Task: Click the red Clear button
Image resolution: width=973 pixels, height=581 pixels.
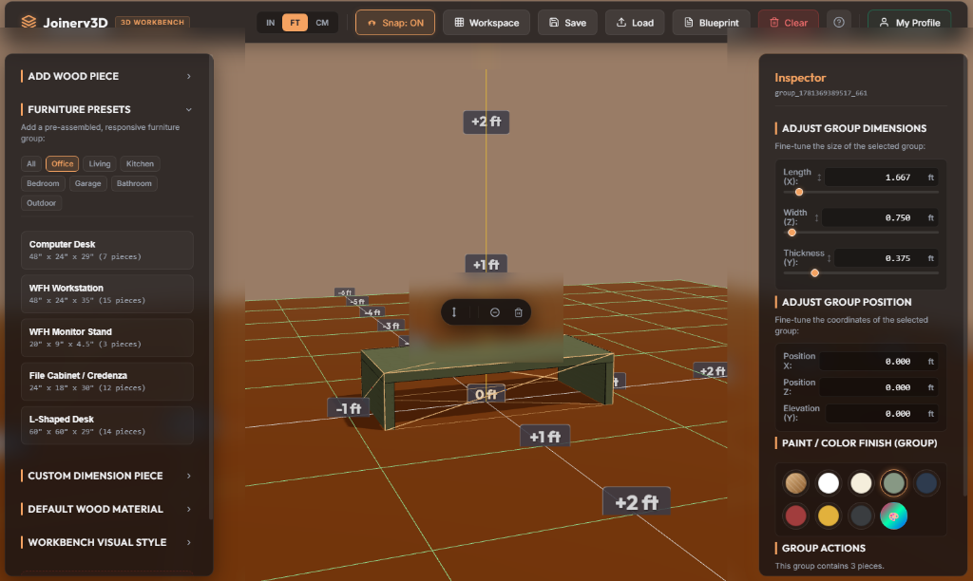Action: coord(788,23)
